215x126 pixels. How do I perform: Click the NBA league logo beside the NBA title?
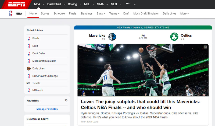pos(10,13)
